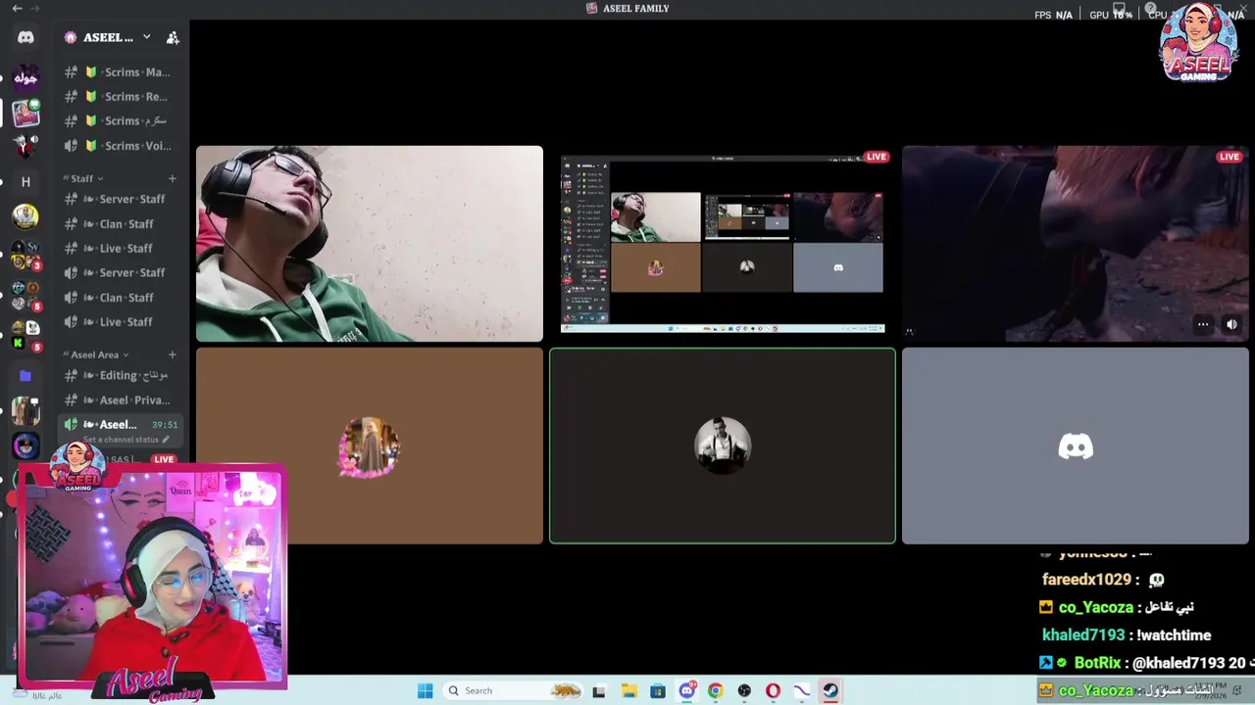1255x705 pixels.
Task: Open Scrims Ma... text channel
Action: [122, 71]
